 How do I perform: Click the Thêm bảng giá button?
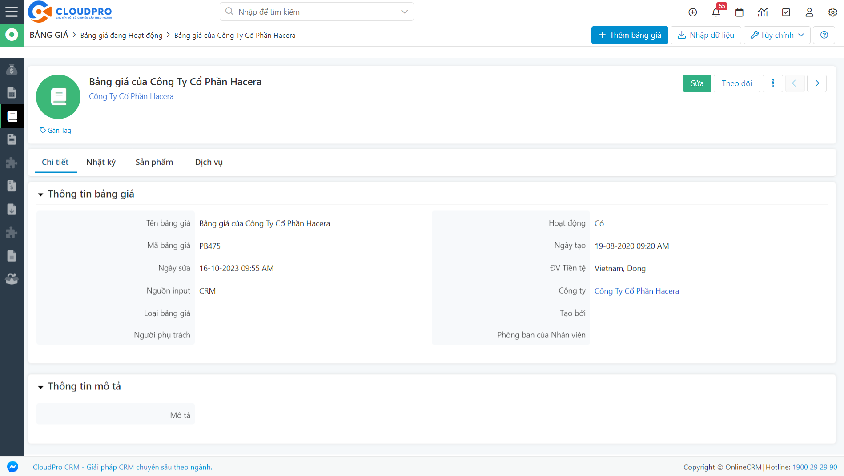(x=630, y=35)
